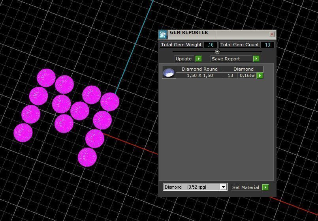Close the Gem Reporter window
This screenshot has height=221, width=318.
(272, 34)
